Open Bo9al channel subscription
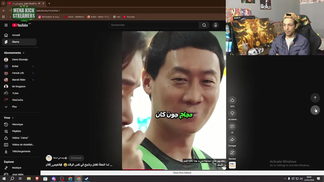Viewport: 324px width, 182px height. tap(19, 66)
